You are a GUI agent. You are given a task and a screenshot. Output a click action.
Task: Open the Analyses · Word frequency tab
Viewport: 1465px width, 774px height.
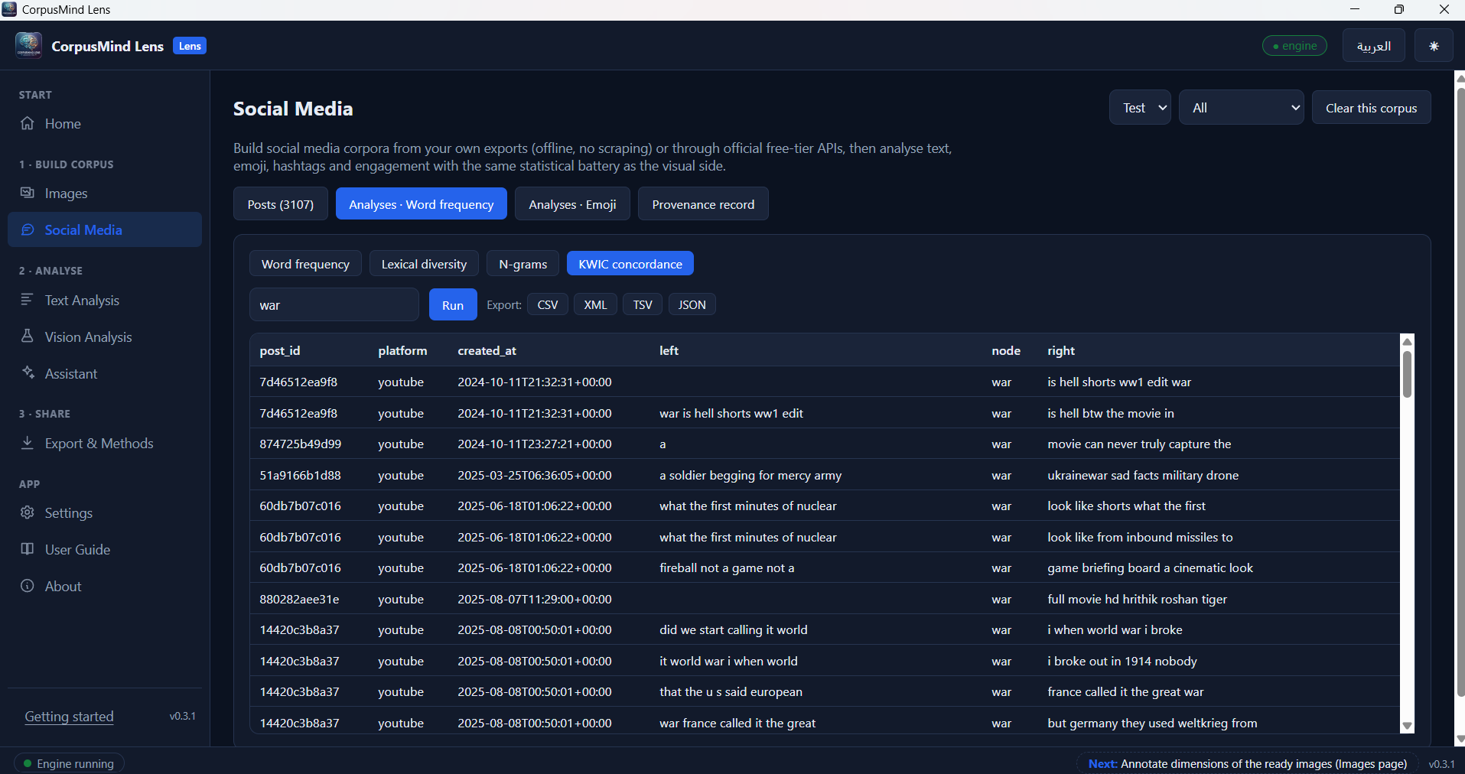pyautogui.click(x=422, y=204)
